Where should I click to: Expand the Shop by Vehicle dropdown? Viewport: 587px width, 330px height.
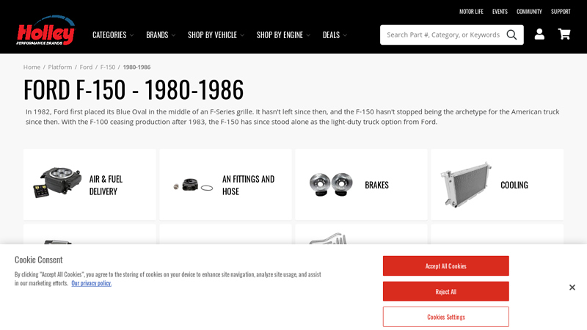(216, 34)
